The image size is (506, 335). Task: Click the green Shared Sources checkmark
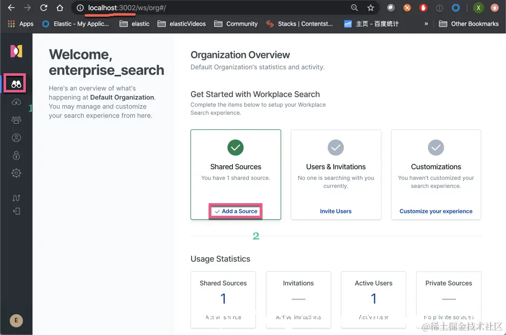236,148
